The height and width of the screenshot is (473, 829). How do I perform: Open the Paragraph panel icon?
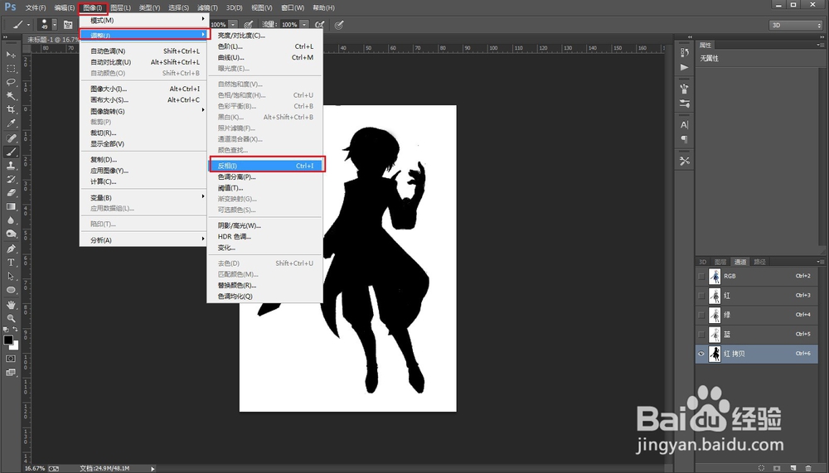click(x=684, y=139)
